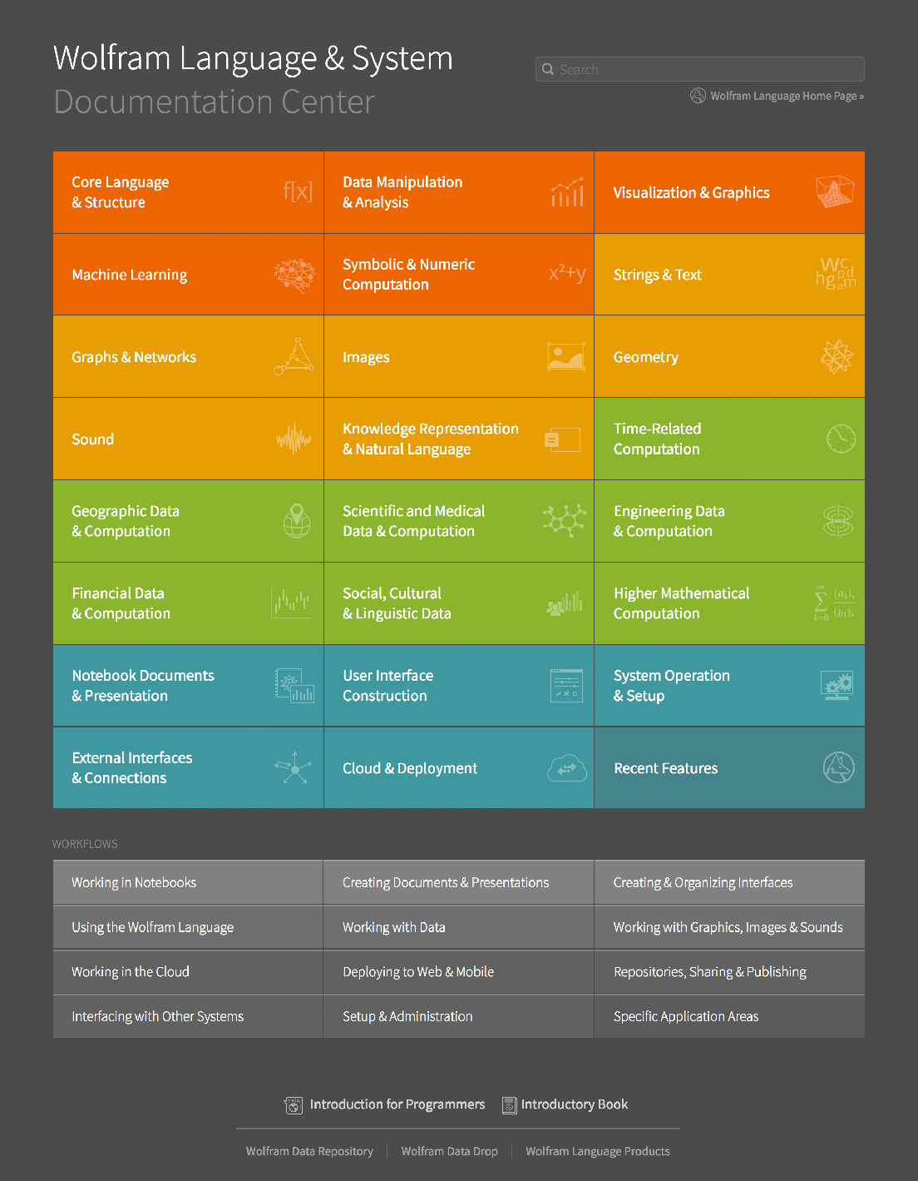Select Deploying to Web & Mobile workflow
Image resolution: width=918 pixels, height=1181 pixels.
(418, 972)
